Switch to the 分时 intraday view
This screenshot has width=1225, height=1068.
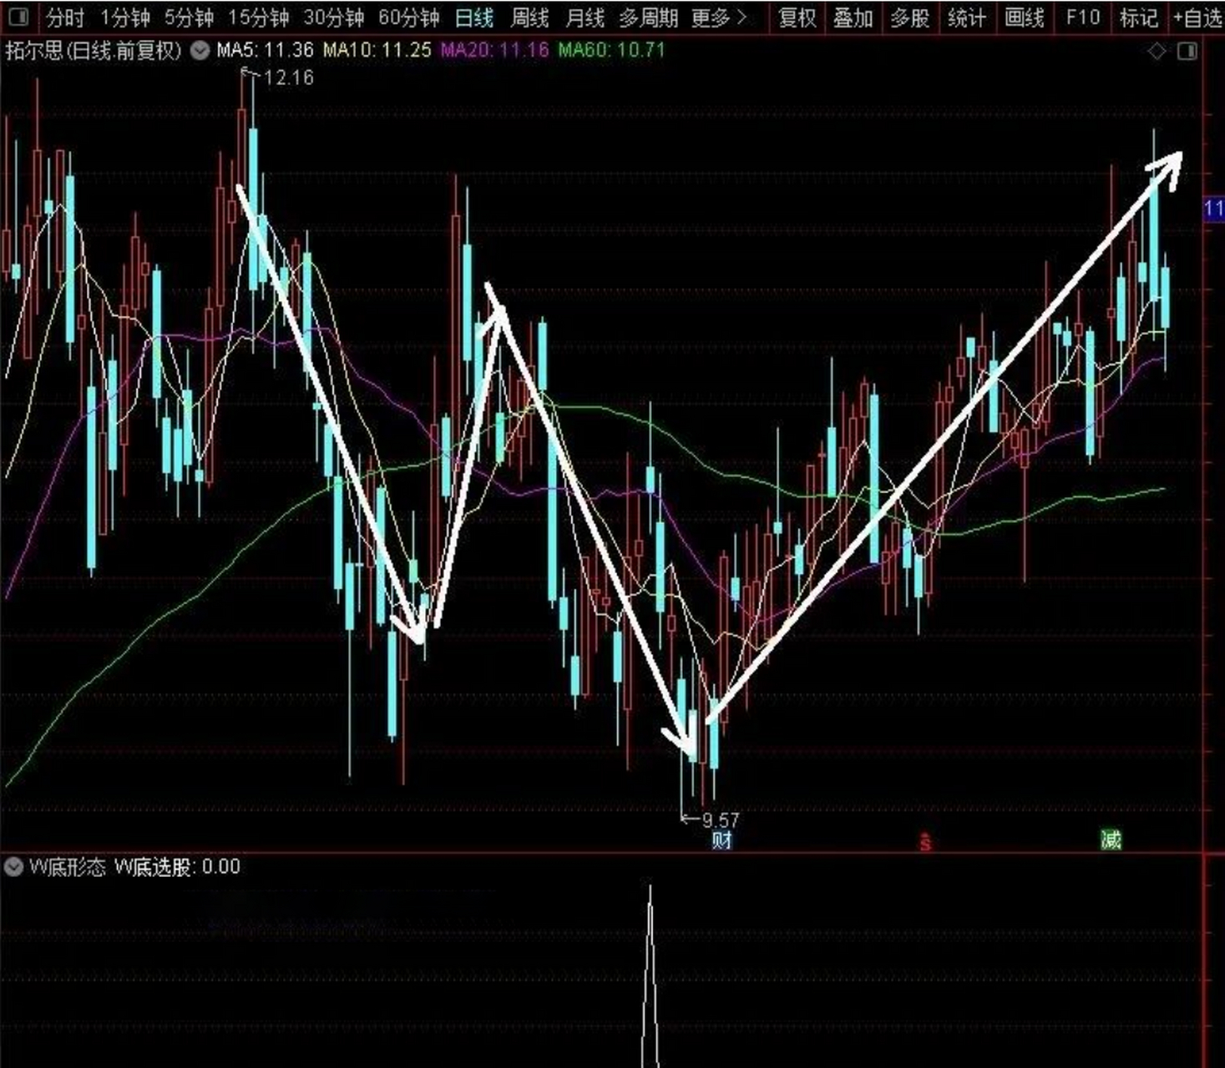pos(65,17)
